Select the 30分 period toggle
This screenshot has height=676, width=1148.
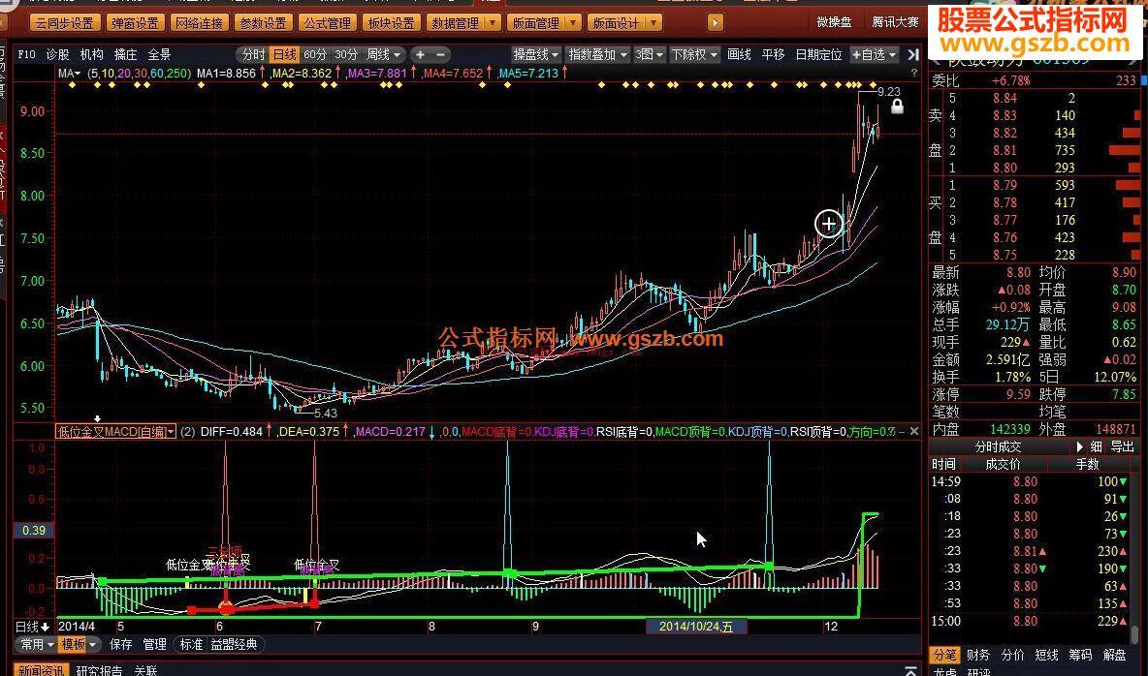pyautogui.click(x=346, y=55)
